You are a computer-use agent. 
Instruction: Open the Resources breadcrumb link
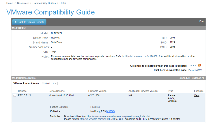pos(23,3)
